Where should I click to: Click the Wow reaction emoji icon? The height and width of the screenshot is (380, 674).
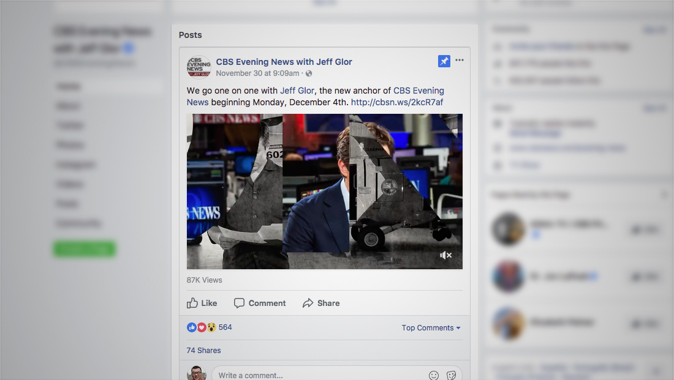(x=211, y=327)
